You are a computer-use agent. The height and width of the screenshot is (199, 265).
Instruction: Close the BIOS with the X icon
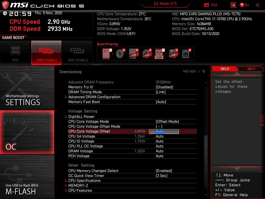pos(257,5)
